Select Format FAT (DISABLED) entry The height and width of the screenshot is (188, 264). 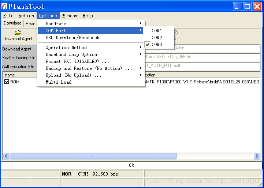[x=91, y=61]
